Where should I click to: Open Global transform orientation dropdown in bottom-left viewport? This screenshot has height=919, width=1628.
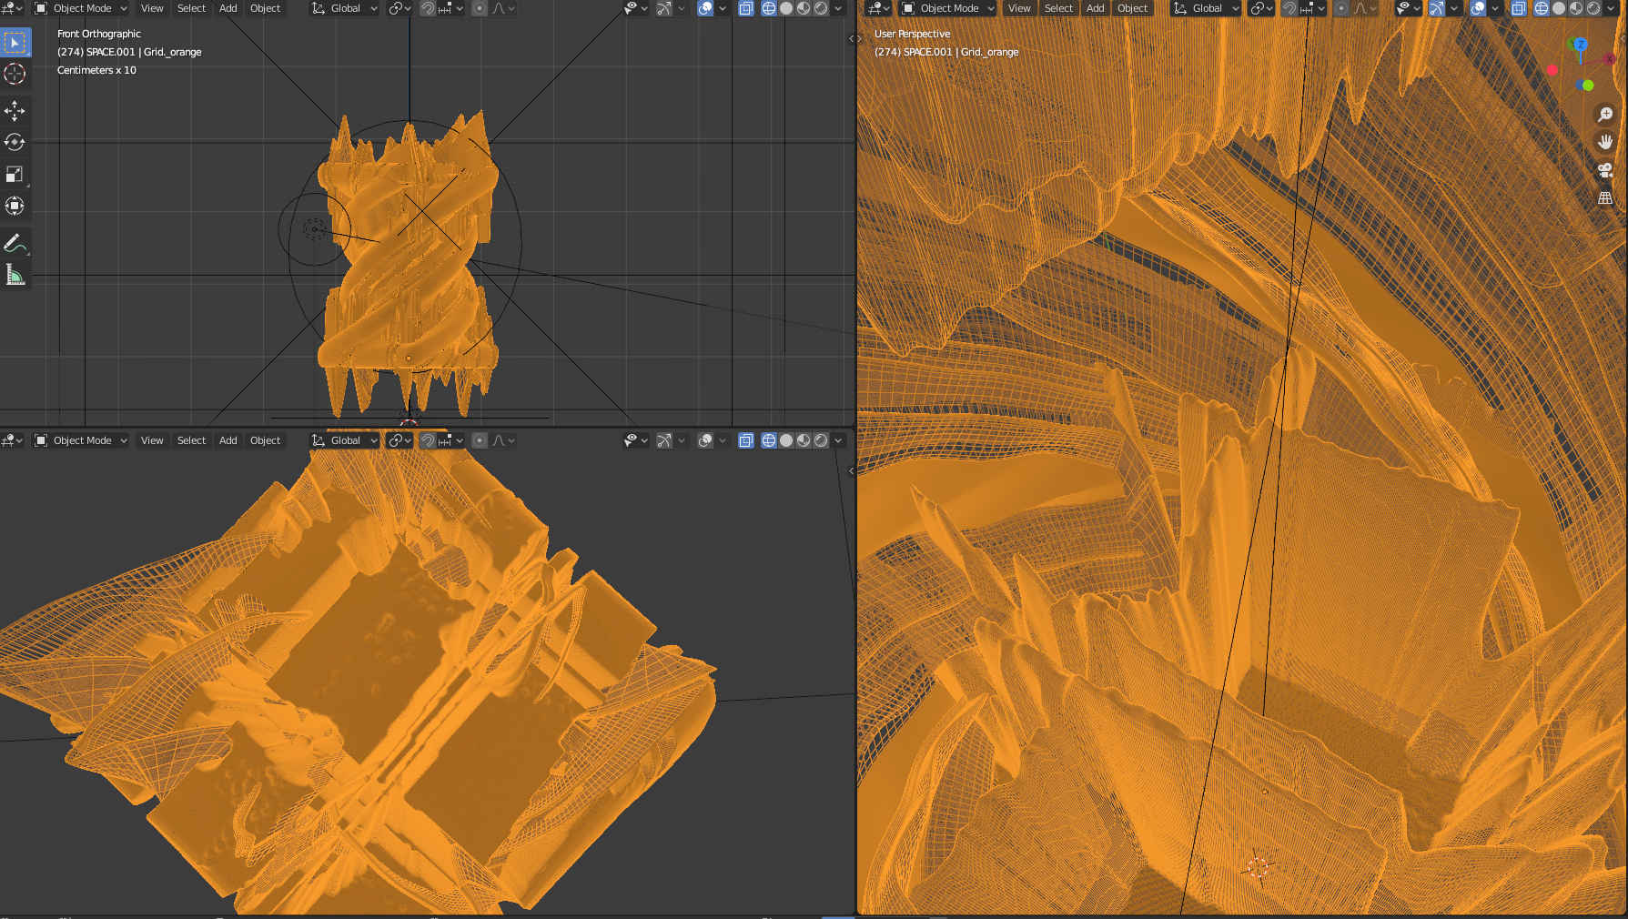[344, 440]
